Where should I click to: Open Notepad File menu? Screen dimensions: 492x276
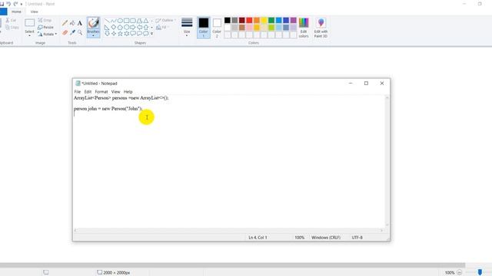pos(78,92)
